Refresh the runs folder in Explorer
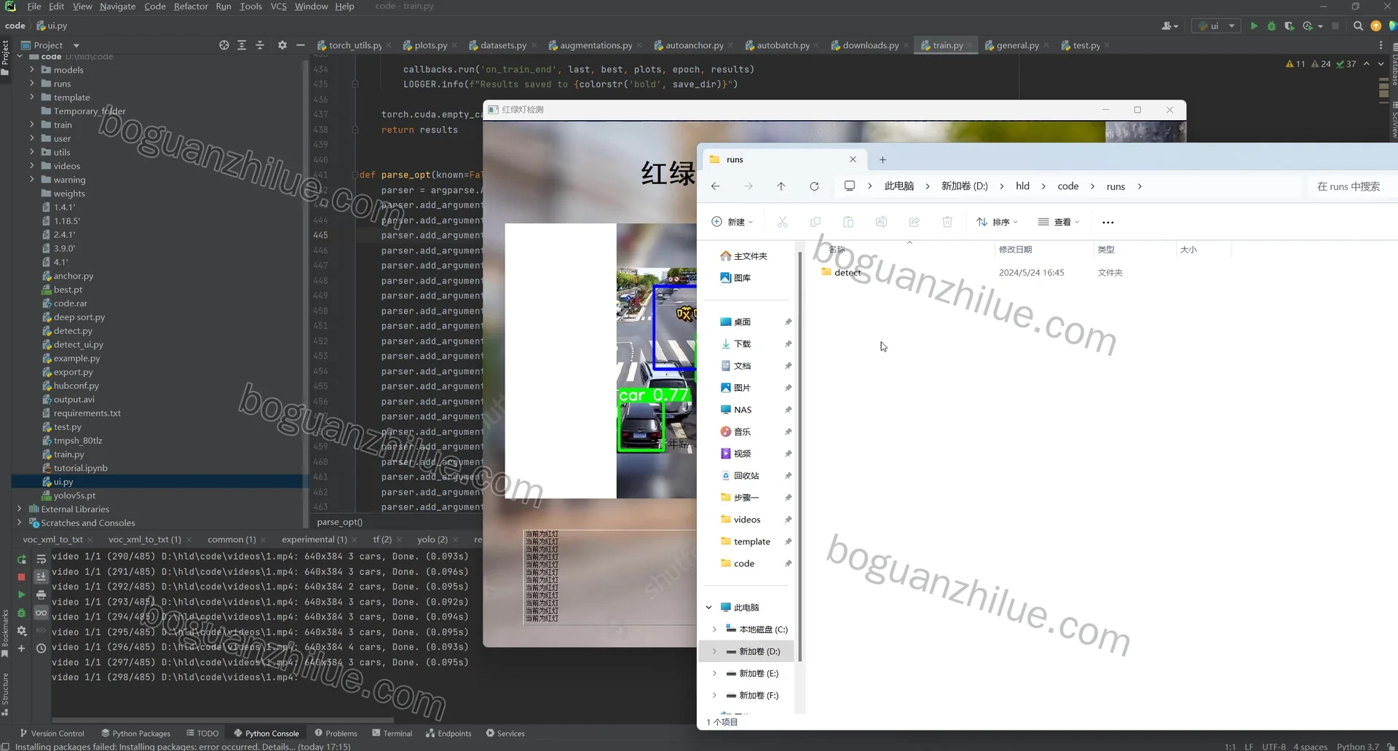This screenshot has height=751, width=1398. [x=814, y=186]
